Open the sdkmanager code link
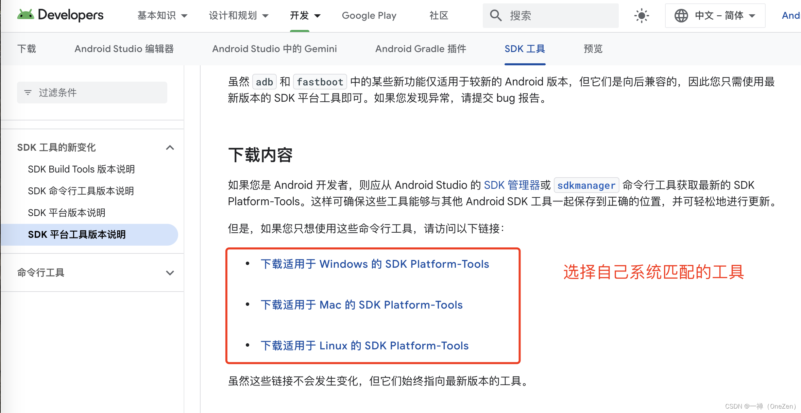The width and height of the screenshot is (801, 413). click(x=586, y=185)
